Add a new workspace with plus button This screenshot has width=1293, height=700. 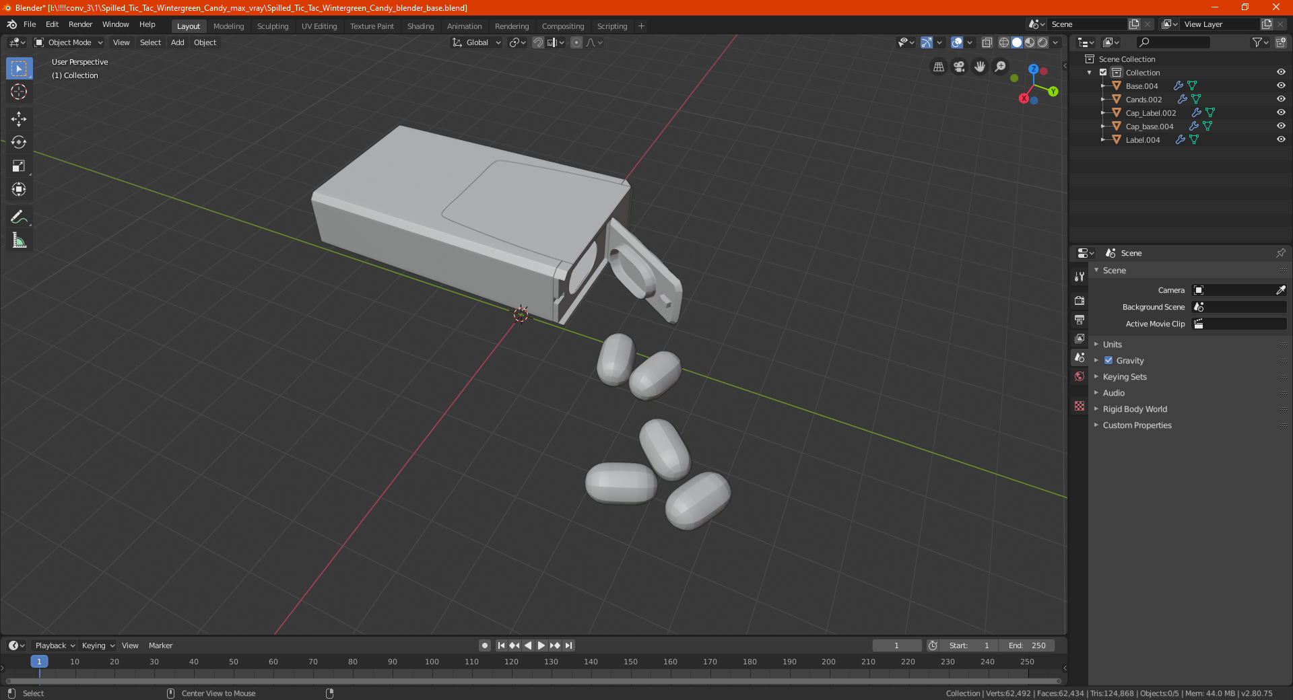(641, 26)
